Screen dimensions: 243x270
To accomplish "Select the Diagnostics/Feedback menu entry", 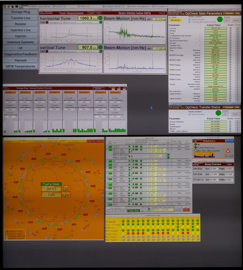I will (20, 54).
